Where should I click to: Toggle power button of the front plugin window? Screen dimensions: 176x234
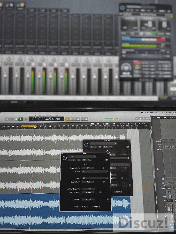pyautogui.click(x=65, y=158)
